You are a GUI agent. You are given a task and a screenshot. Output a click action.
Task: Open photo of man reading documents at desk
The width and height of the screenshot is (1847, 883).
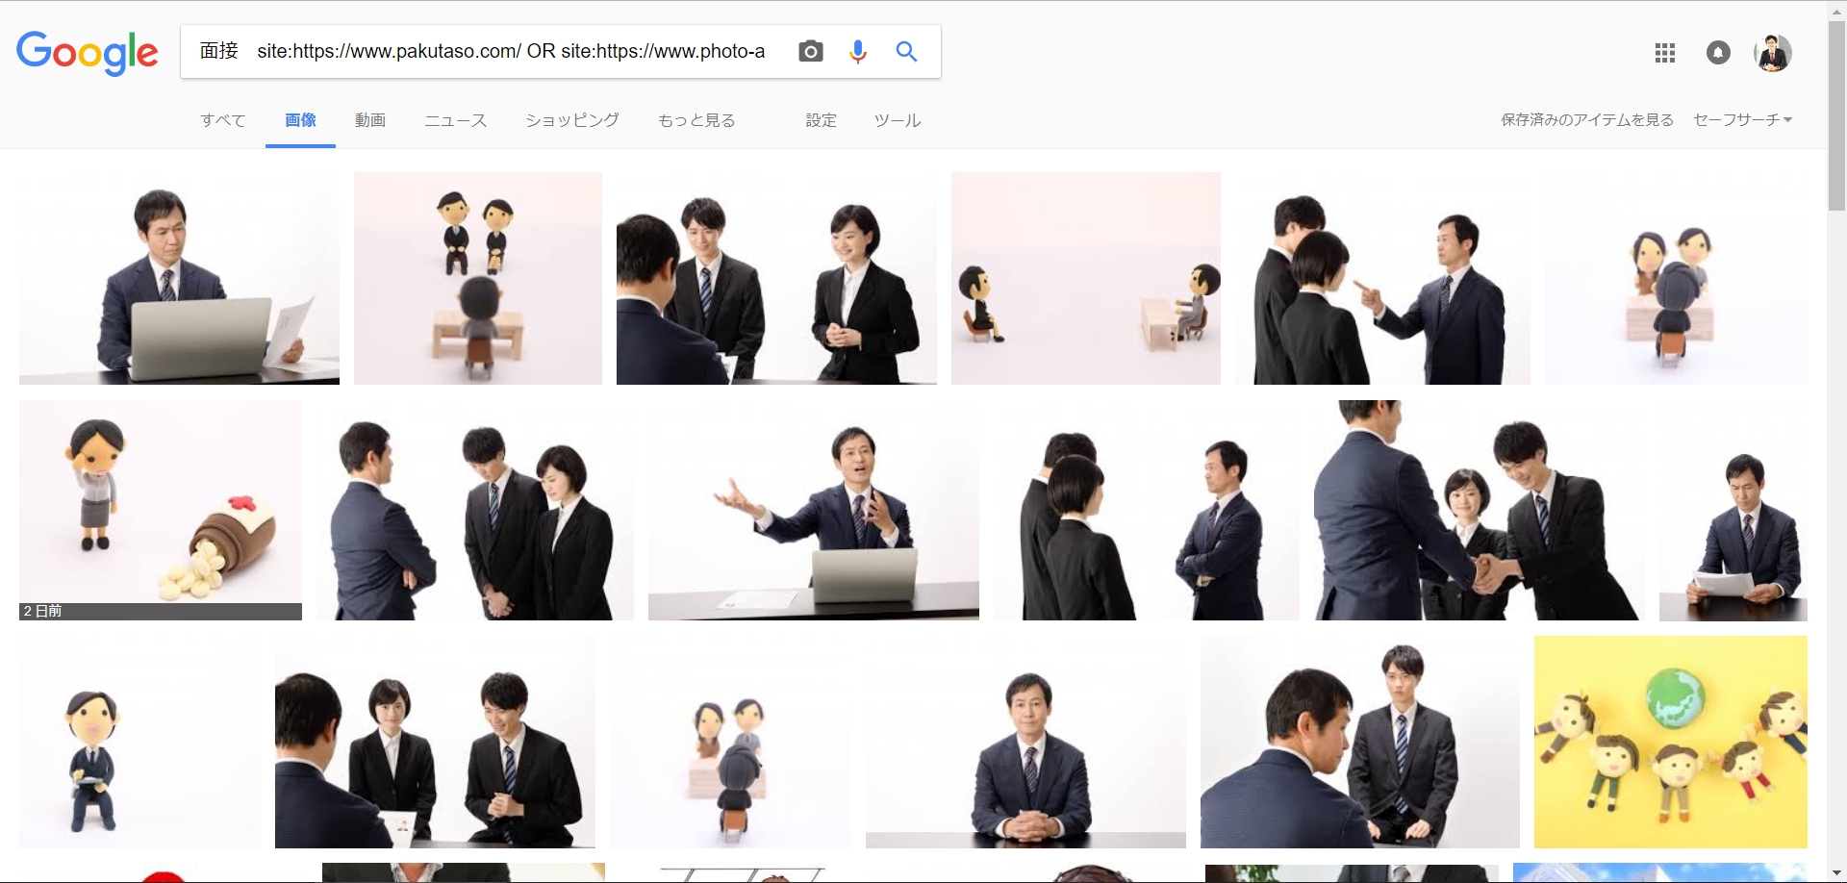coord(1733,510)
